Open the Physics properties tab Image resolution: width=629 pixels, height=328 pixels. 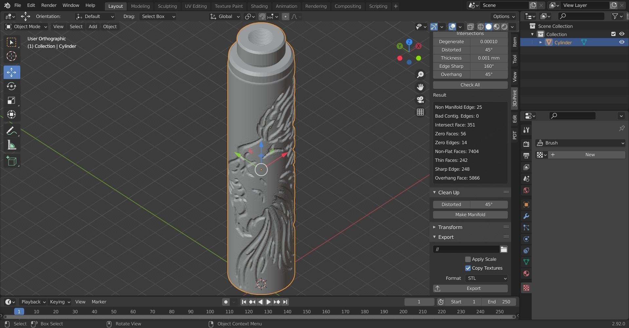(526, 239)
